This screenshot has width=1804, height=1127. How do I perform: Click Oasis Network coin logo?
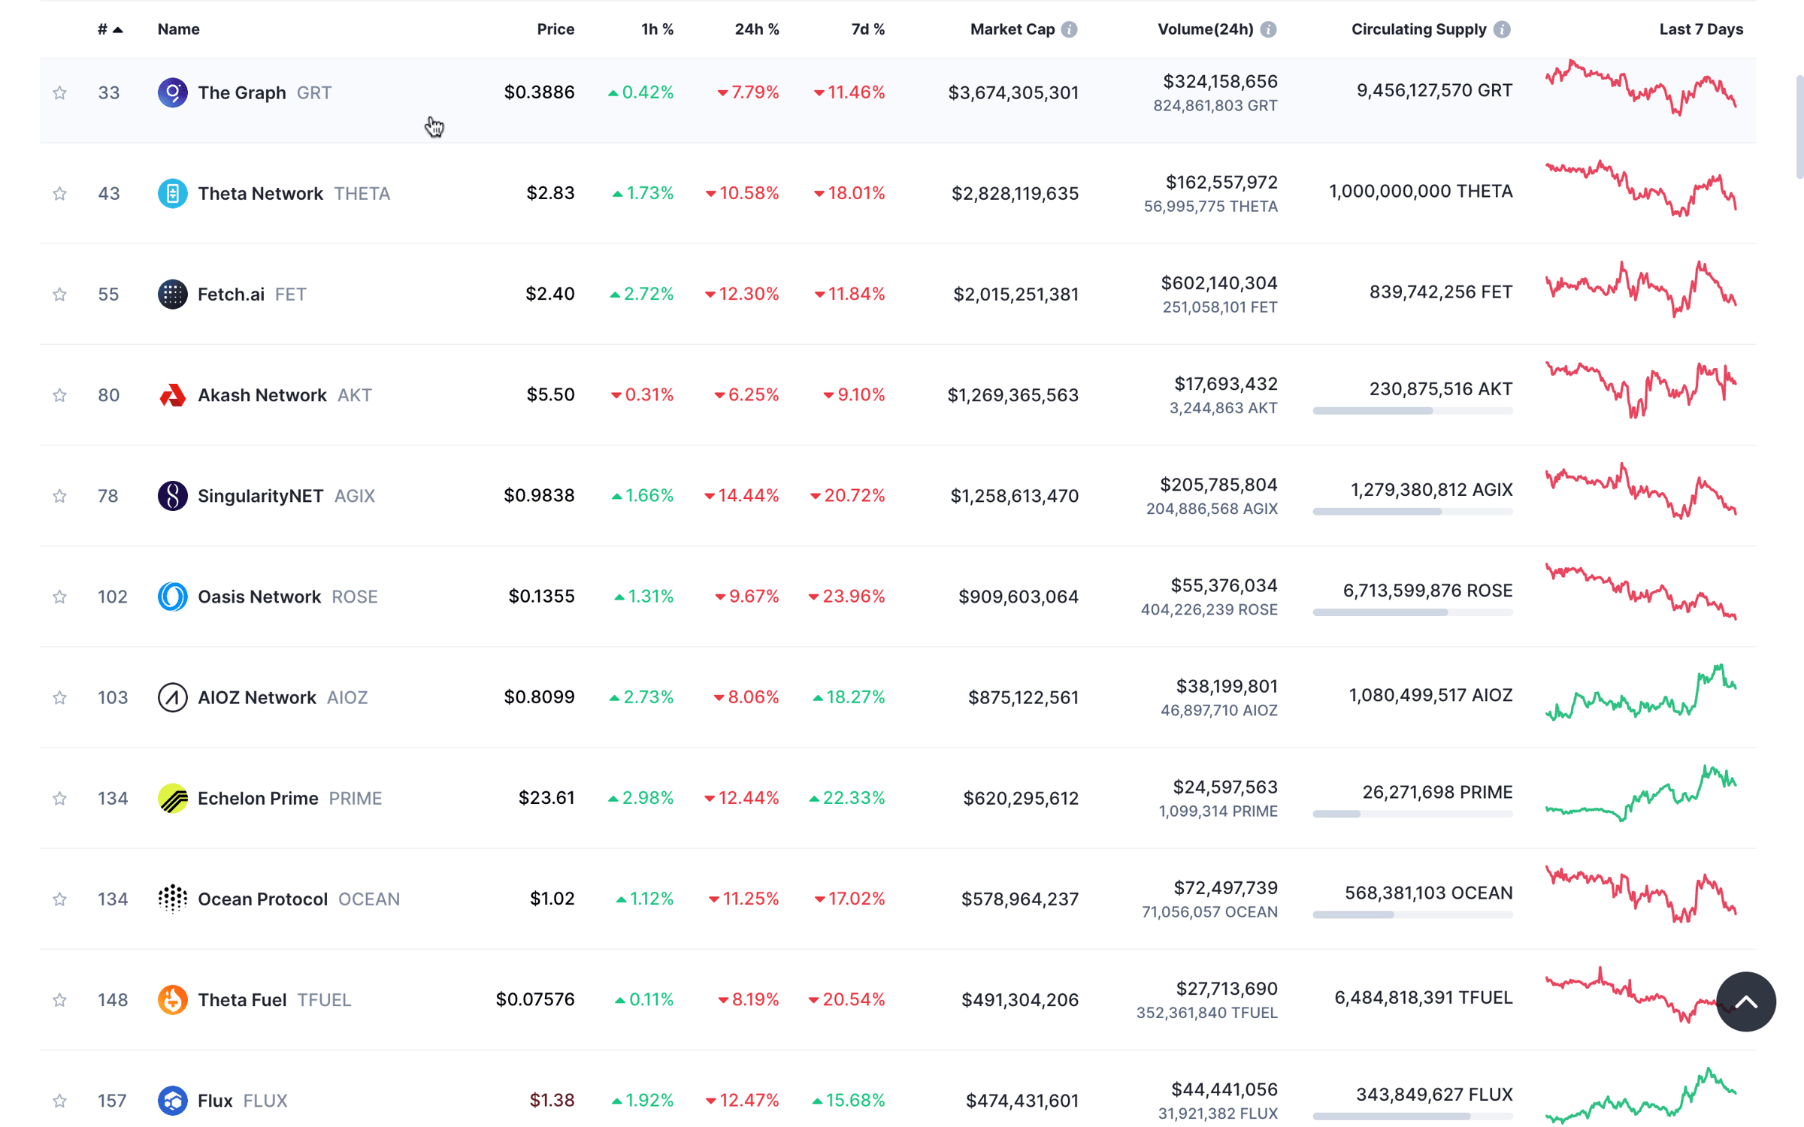click(172, 596)
